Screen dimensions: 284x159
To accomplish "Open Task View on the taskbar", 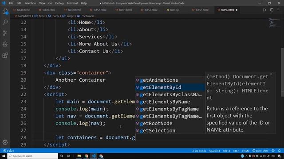I will click(x=69, y=156).
